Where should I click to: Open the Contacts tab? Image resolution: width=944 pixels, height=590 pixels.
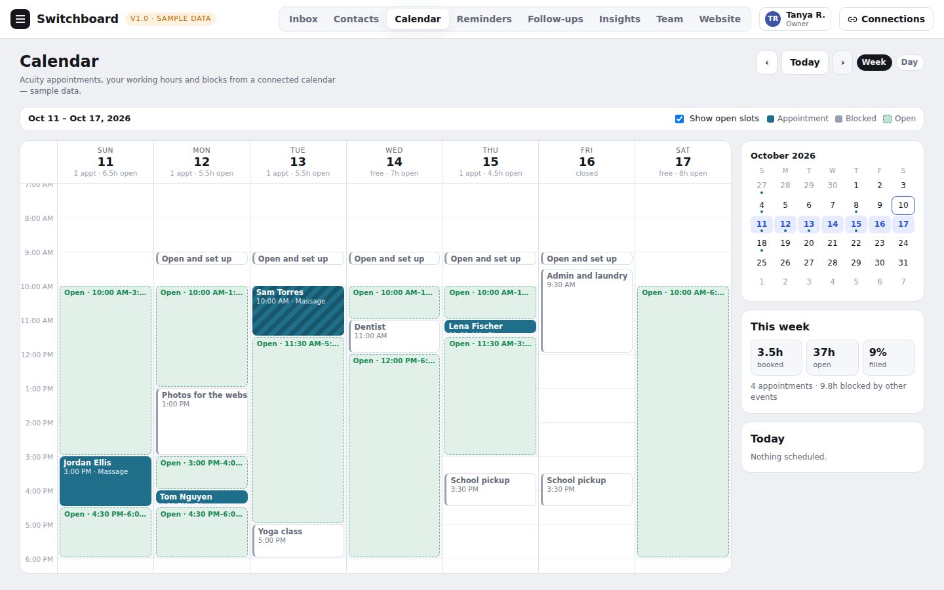[x=356, y=19]
